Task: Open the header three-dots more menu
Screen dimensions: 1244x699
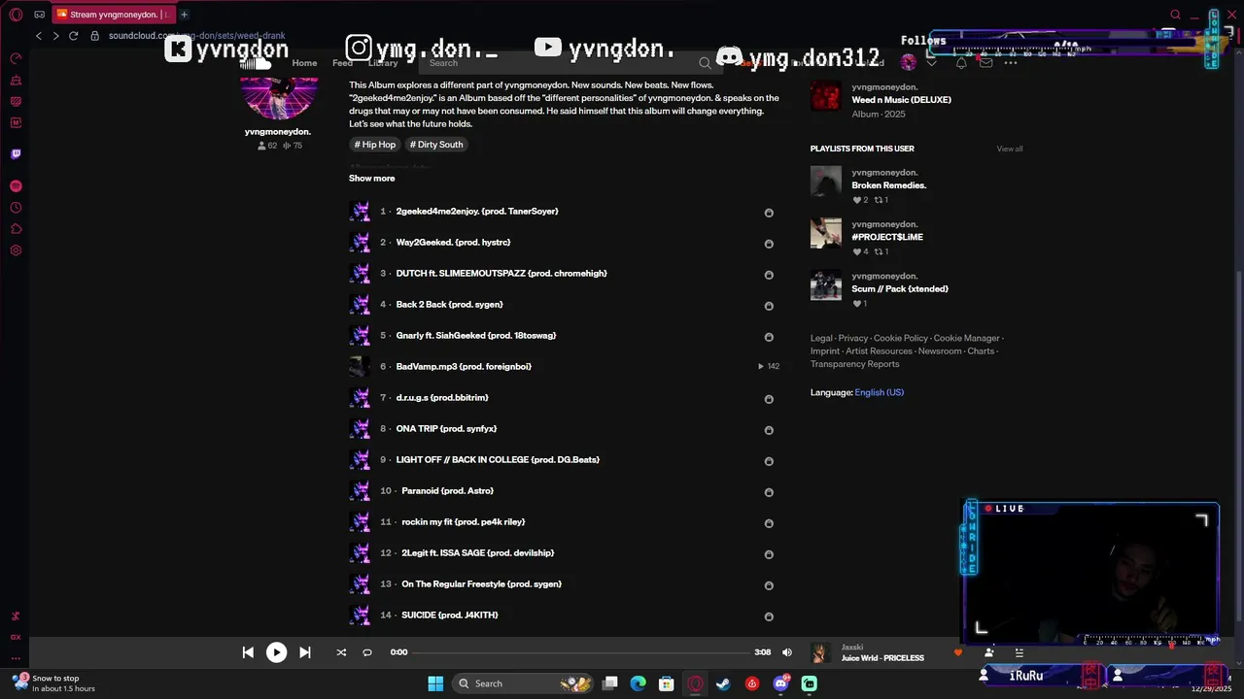Action: pyautogui.click(x=1011, y=63)
